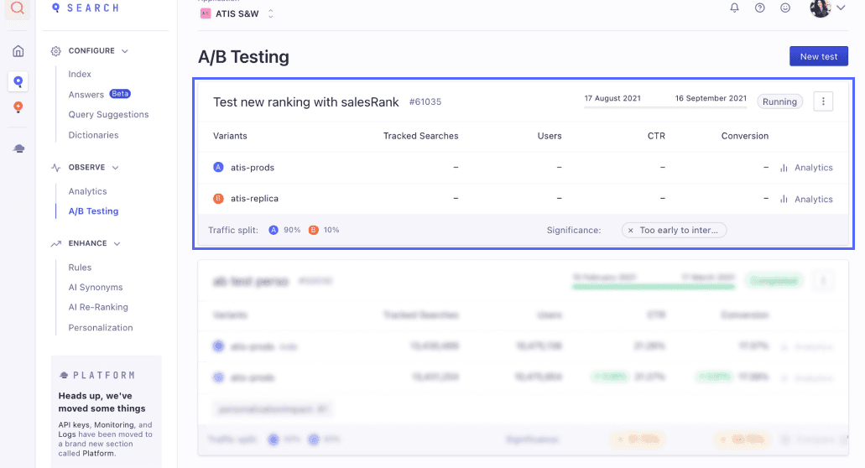Click the Observe pulse icon
This screenshot has height=468, width=865.
tap(55, 168)
